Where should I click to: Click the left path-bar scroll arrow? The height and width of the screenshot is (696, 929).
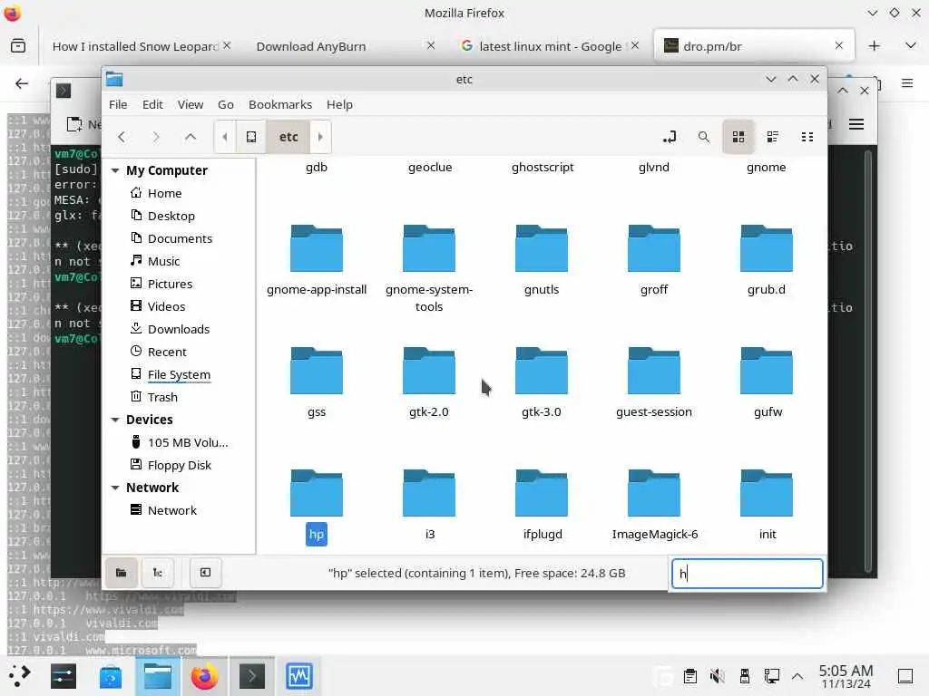tap(225, 137)
